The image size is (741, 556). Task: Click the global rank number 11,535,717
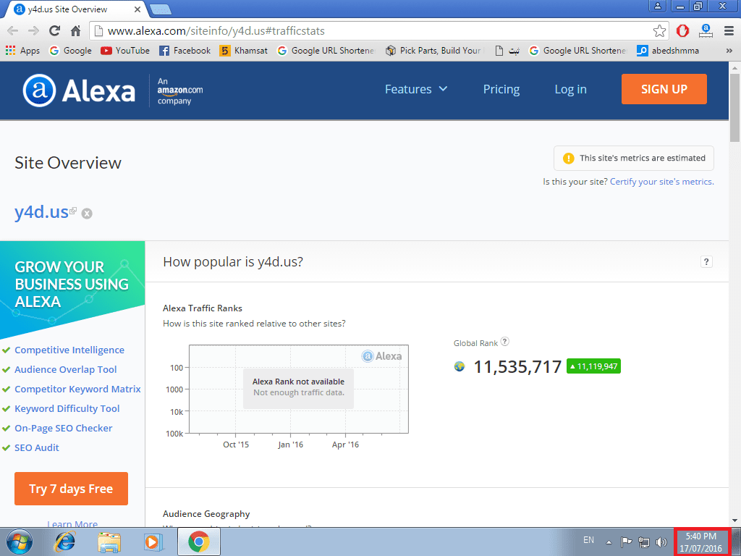pos(517,367)
